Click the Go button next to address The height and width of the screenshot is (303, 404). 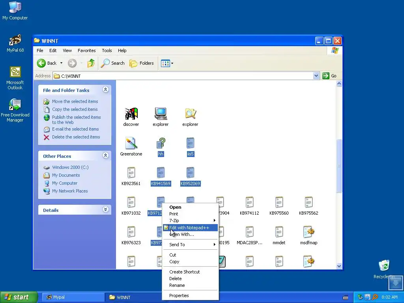329,76
